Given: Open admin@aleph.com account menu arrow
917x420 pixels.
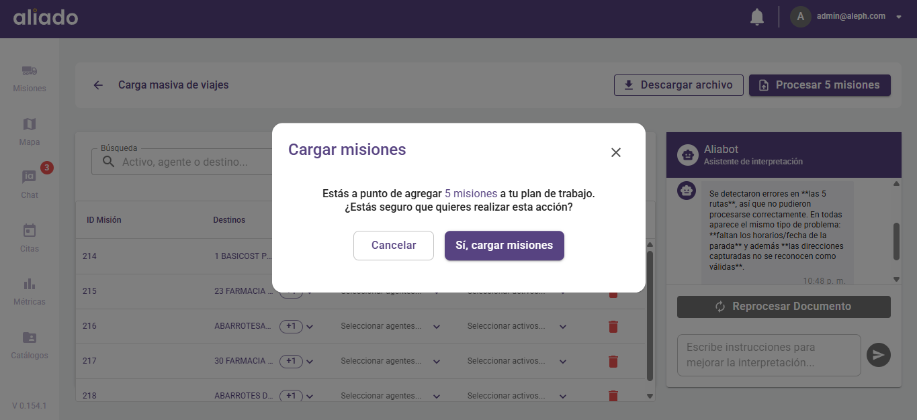Looking at the screenshot, I should [899, 17].
